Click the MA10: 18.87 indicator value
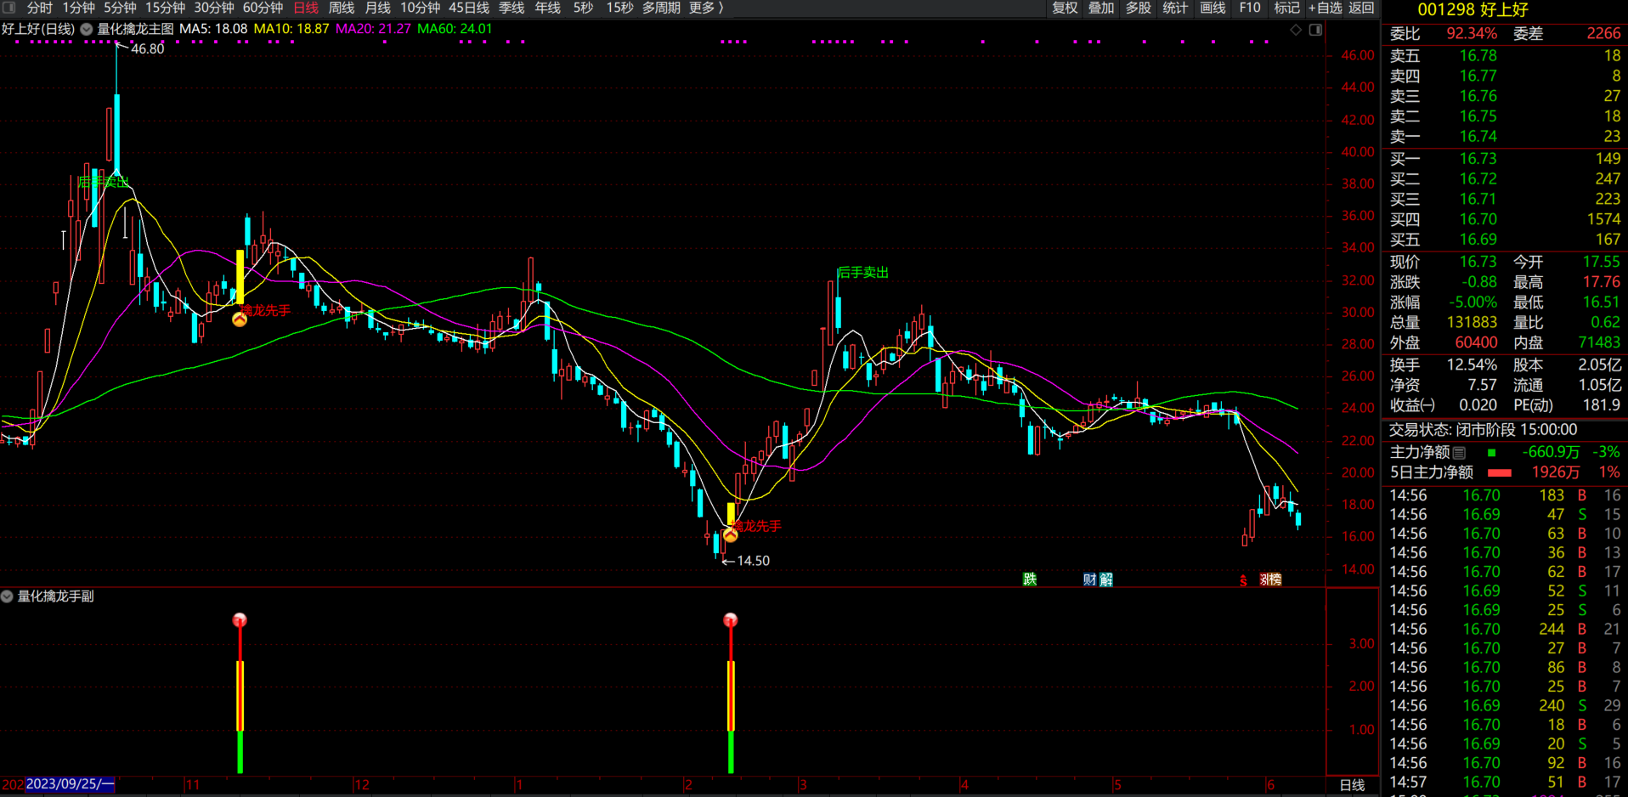Viewport: 1628px width, 797px height. click(x=291, y=29)
